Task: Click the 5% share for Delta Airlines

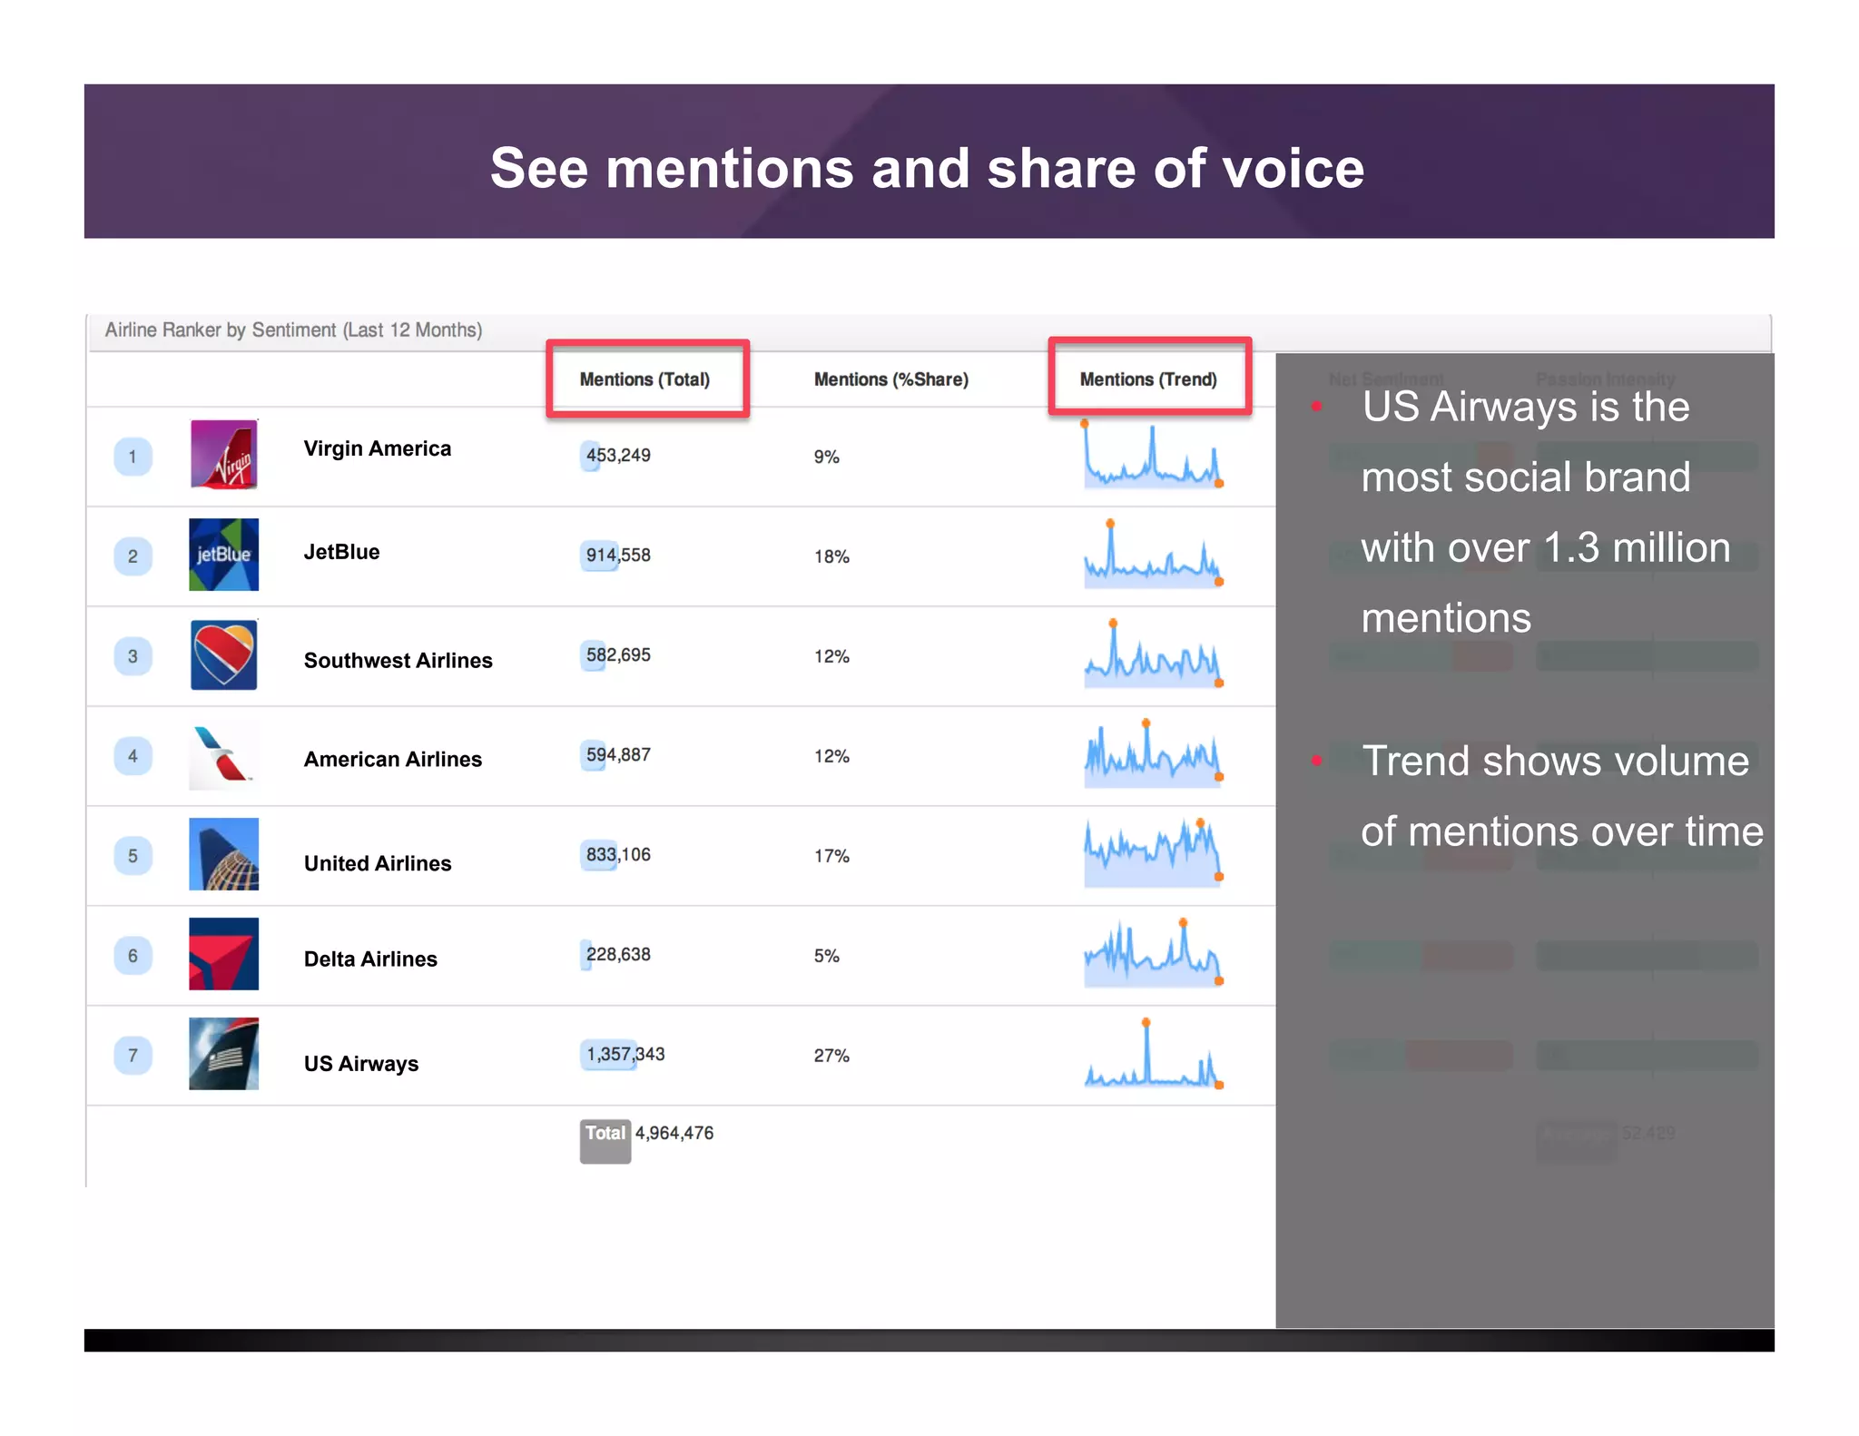Action: 826,956
